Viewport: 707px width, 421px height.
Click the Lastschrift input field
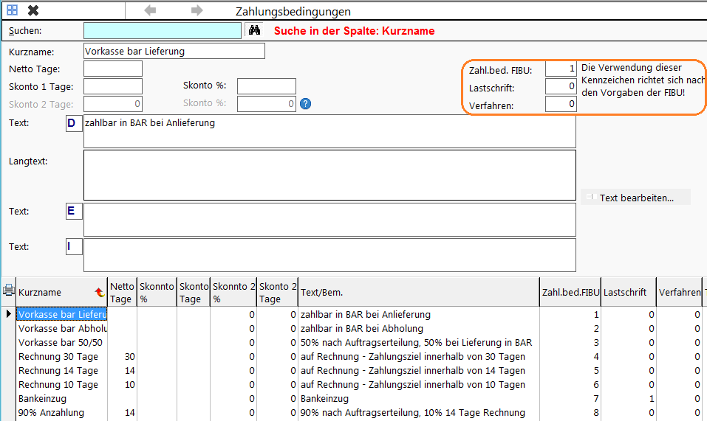[x=561, y=86]
